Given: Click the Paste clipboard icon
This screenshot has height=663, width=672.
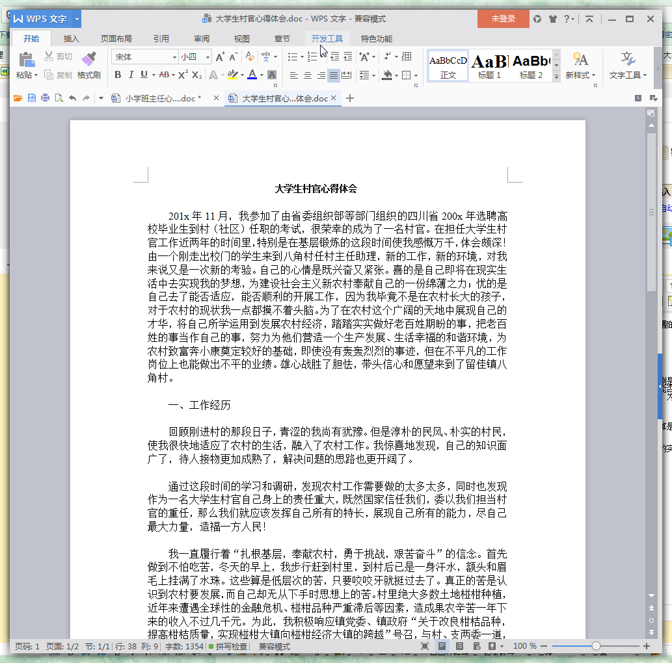Looking at the screenshot, I should (x=27, y=59).
